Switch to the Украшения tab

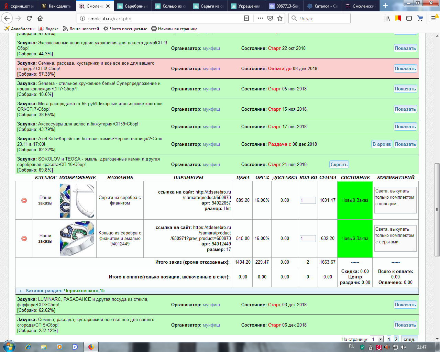(x=246, y=6)
